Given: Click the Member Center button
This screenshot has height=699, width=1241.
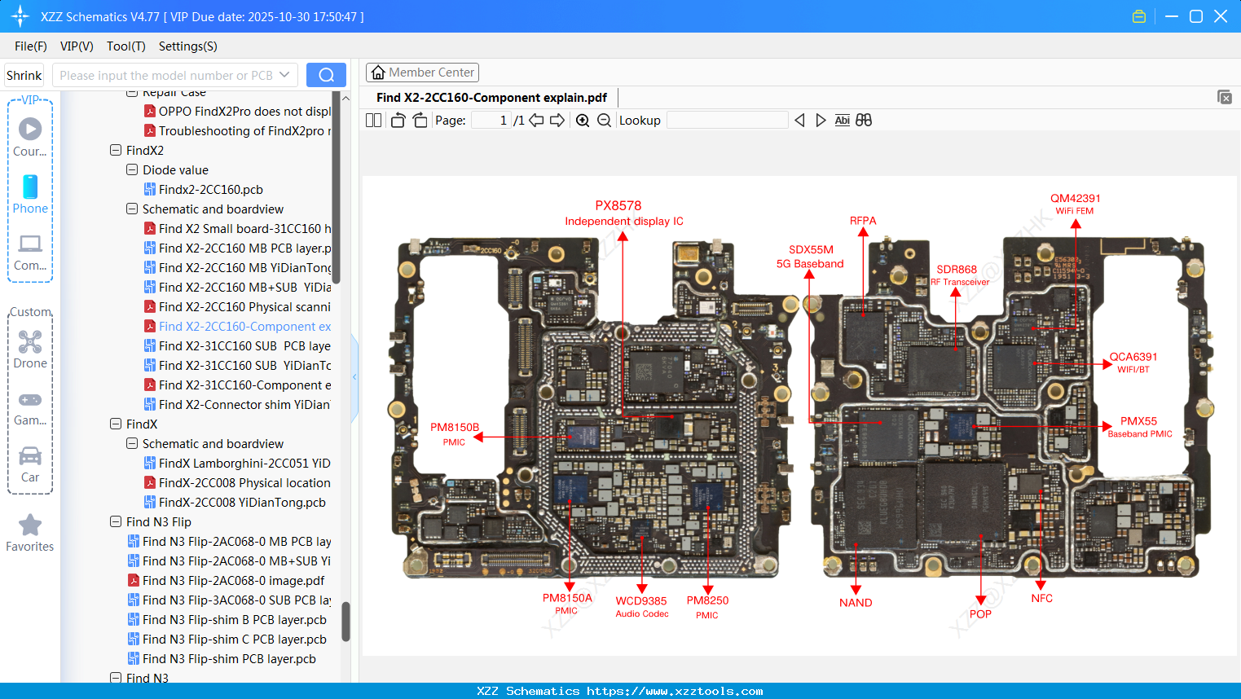Looking at the screenshot, I should [x=422, y=72].
